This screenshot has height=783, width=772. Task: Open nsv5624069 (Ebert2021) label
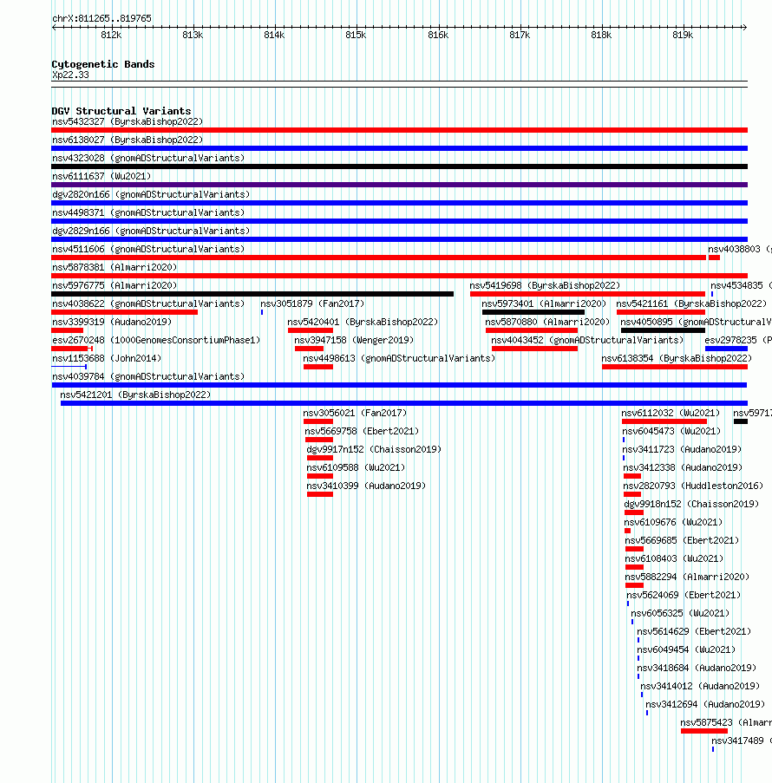[x=684, y=596]
